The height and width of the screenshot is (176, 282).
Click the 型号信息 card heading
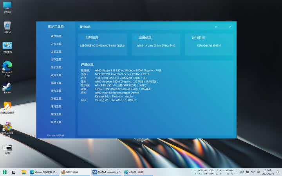(92, 38)
